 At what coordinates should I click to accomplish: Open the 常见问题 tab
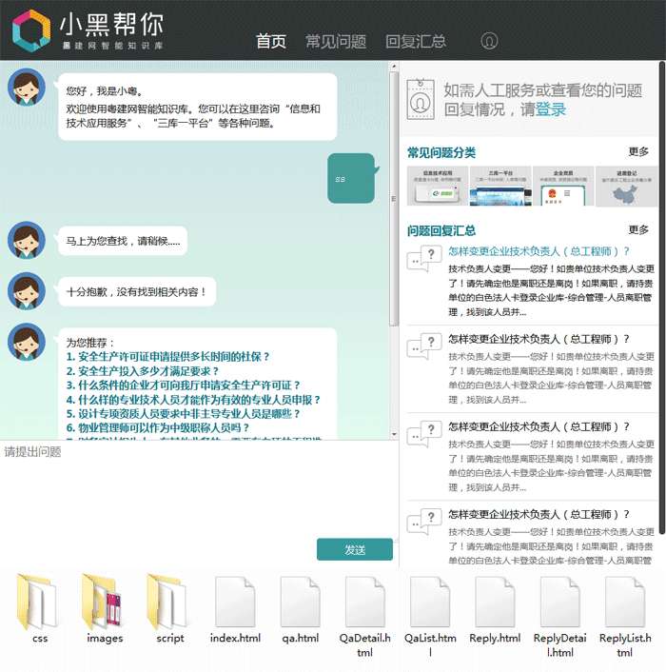pos(335,42)
